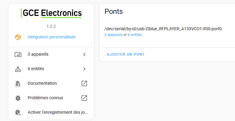Click the orange custom integration box icon
This screenshot has height=121, width=235.
pos(18,37)
